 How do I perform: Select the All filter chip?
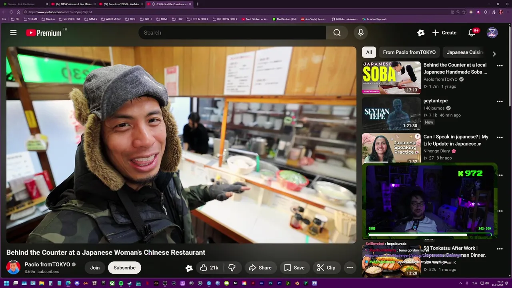(369, 52)
